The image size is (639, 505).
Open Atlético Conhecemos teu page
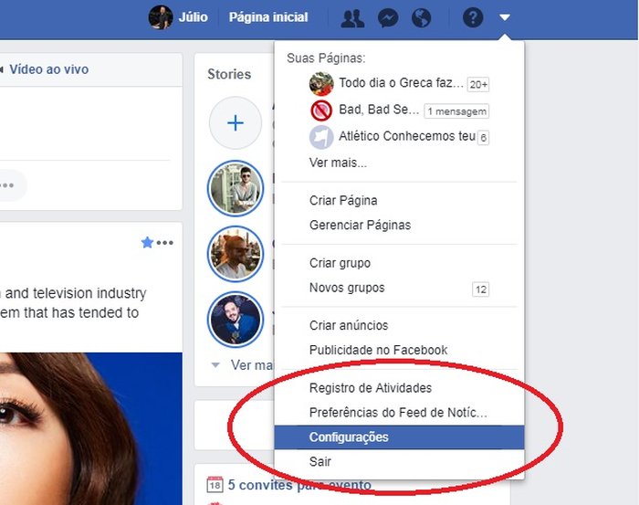pos(407,136)
